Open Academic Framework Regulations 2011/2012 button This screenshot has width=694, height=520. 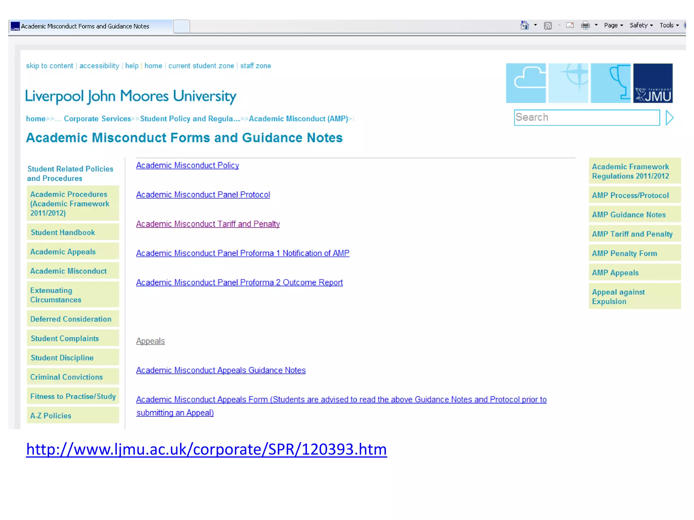coord(635,171)
